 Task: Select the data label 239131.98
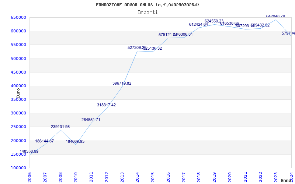(x=60, y=127)
